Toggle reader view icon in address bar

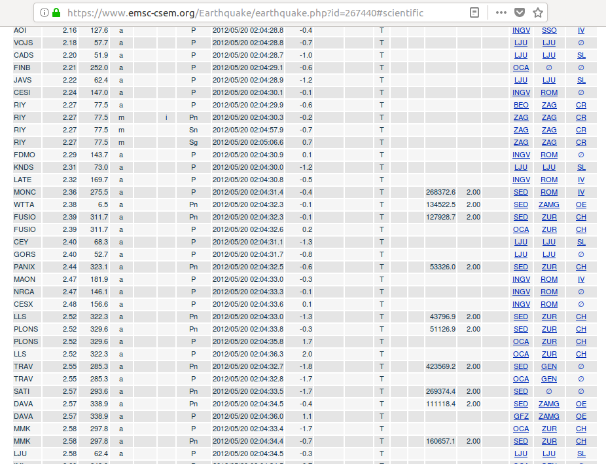click(x=475, y=12)
